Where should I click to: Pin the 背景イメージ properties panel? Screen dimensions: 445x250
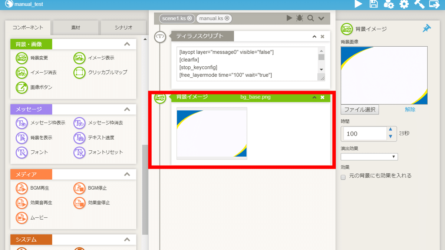tap(427, 29)
